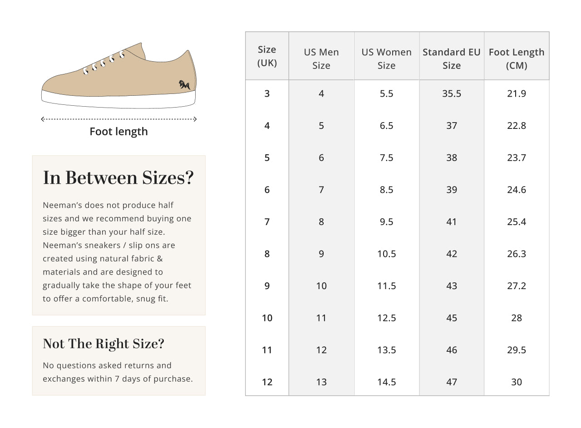
Task: Click the "In Between Sizes?" heading
Action: point(118,178)
